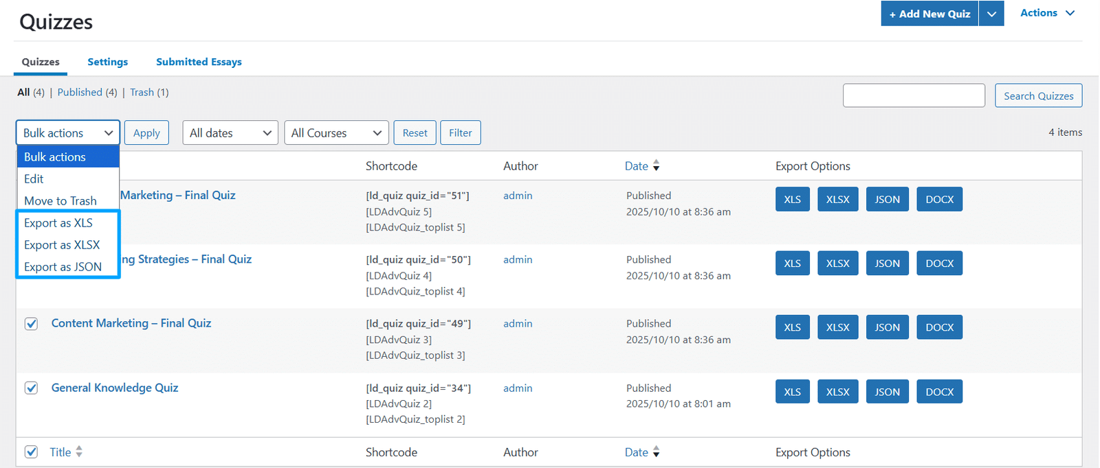Choose Bulk actions option in list
1100x468 pixels.
(x=68, y=156)
